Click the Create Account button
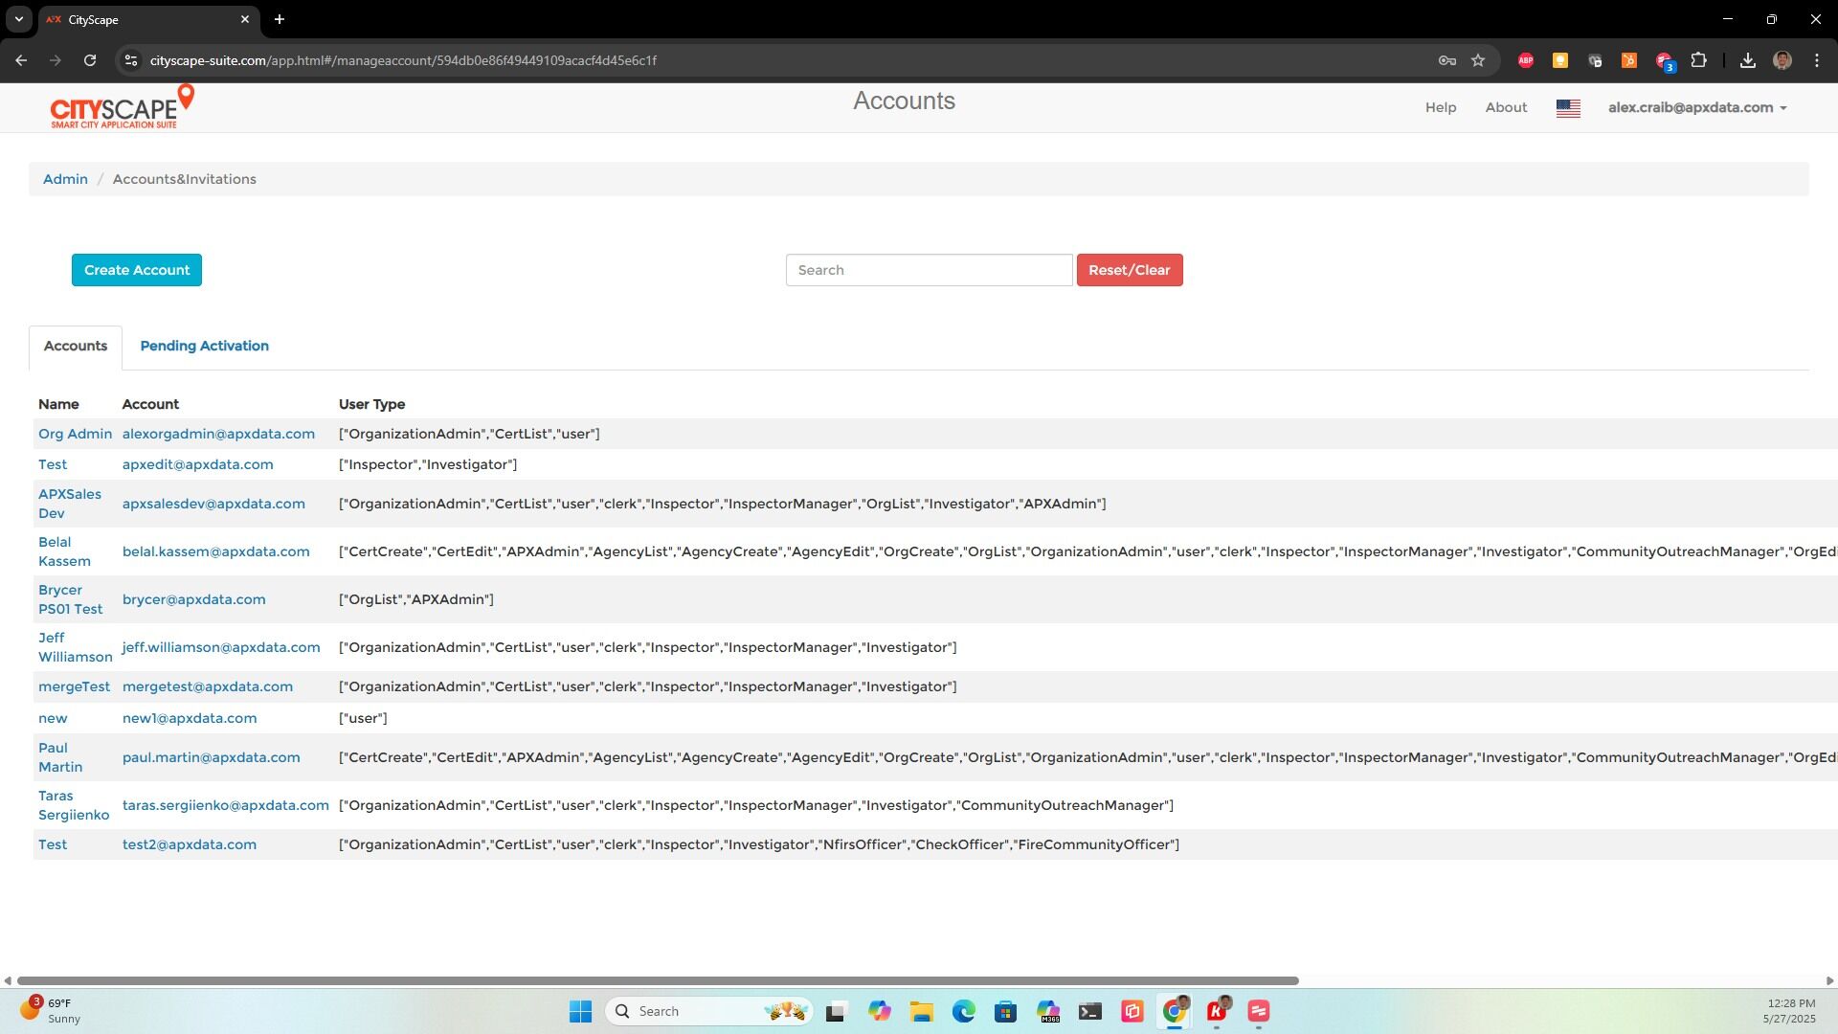1838x1034 pixels. point(136,270)
